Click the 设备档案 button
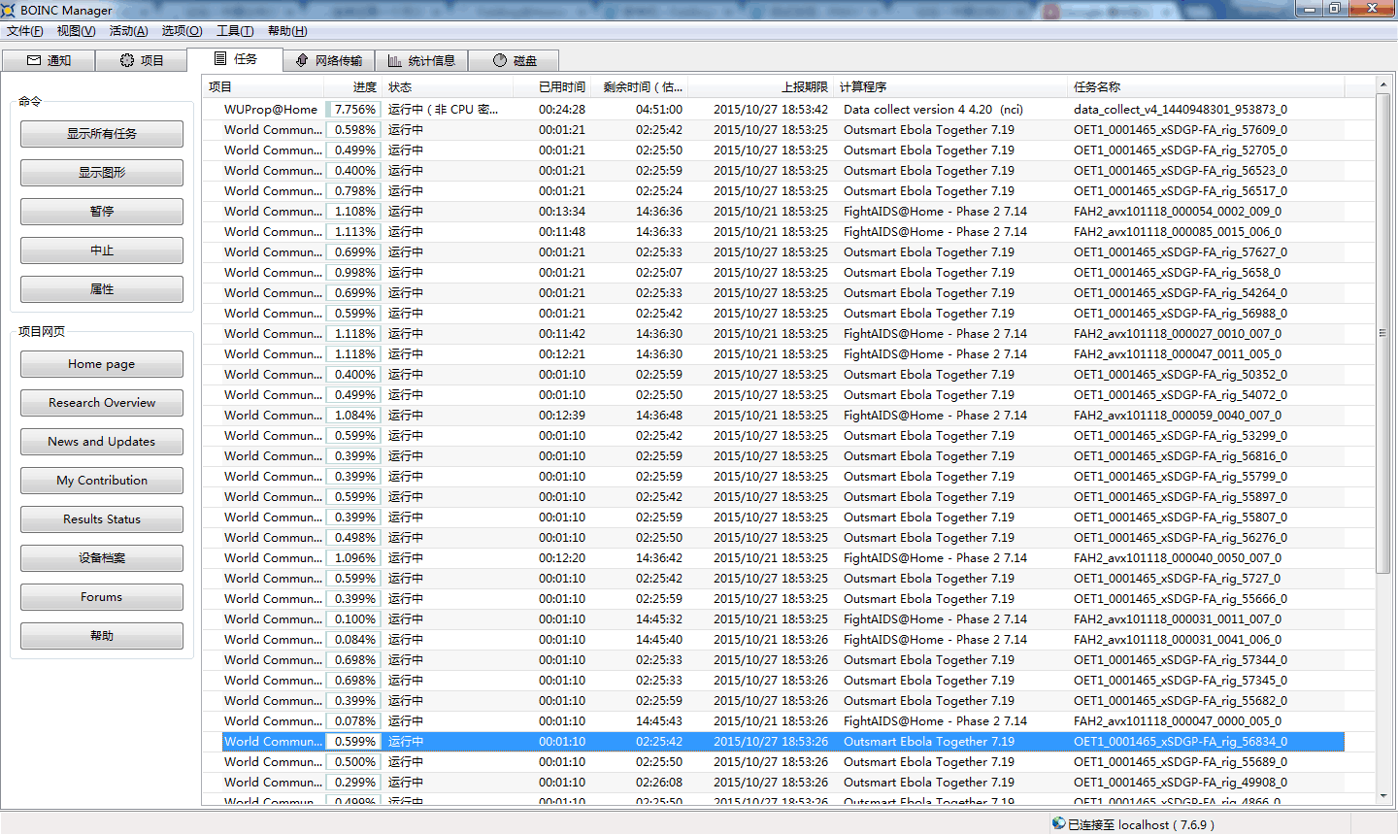Screen dimensions: 1398x835 pos(102,558)
